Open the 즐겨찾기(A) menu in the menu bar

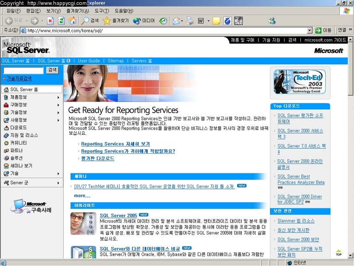(x=78, y=11)
